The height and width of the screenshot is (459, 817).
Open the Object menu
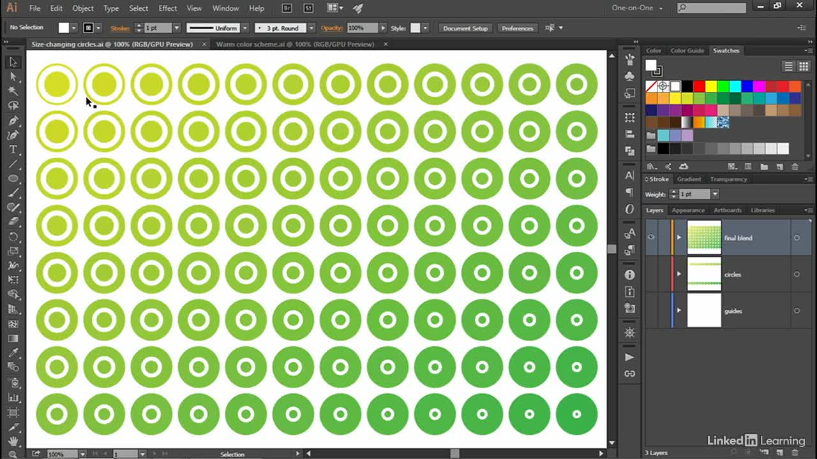[x=83, y=8]
